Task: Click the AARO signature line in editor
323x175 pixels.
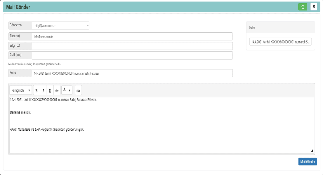Action: point(47,129)
